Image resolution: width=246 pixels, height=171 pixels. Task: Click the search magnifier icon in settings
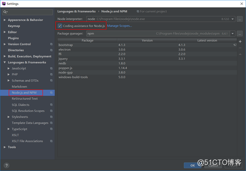pyautogui.click(x=5, y=12)
